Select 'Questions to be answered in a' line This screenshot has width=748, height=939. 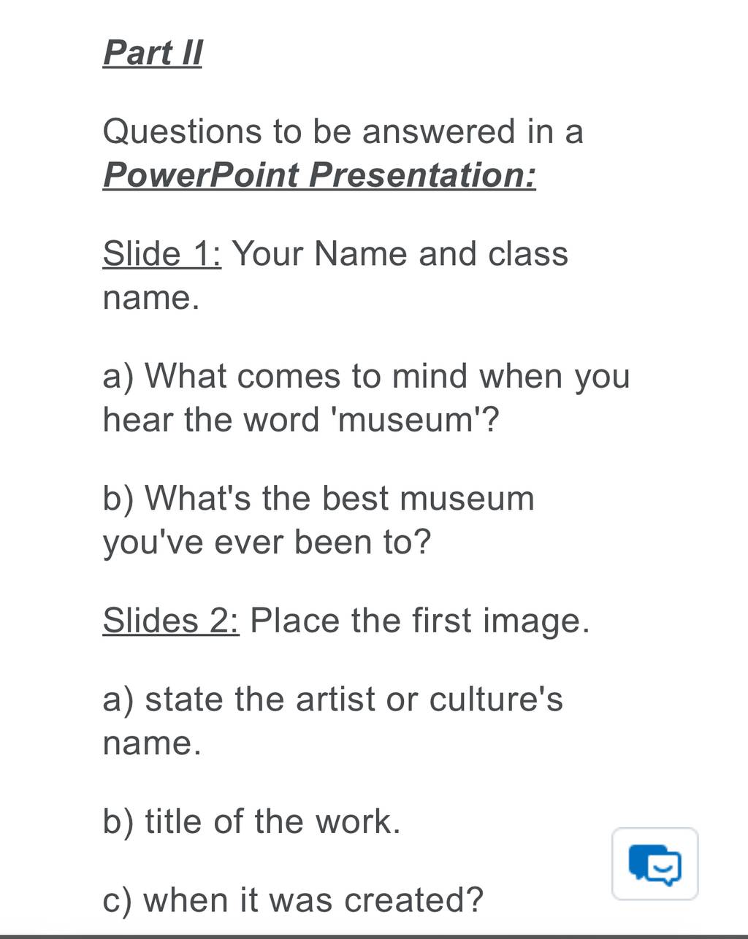[343, 132]
